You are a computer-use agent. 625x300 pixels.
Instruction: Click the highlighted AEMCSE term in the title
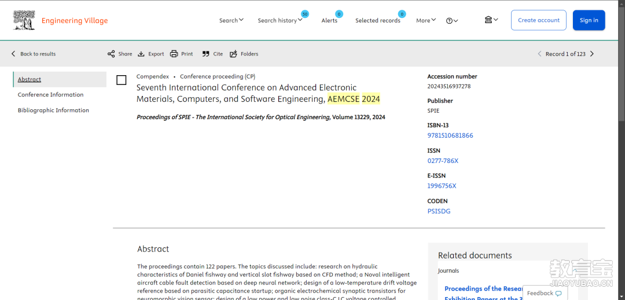coord(344,99)
